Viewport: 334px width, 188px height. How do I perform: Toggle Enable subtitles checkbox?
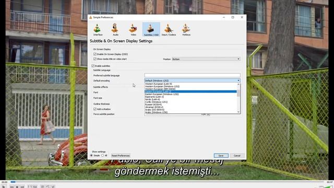click(x=93, y=66)
